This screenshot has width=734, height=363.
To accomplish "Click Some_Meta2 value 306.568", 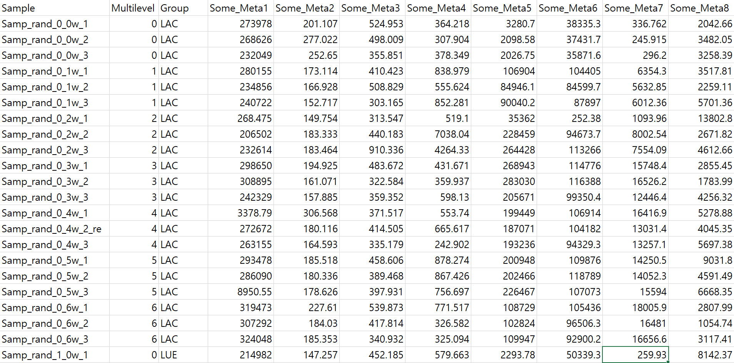I will (307, 213).
